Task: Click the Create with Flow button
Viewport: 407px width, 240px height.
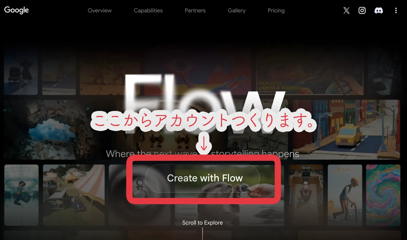Action: 202,178
